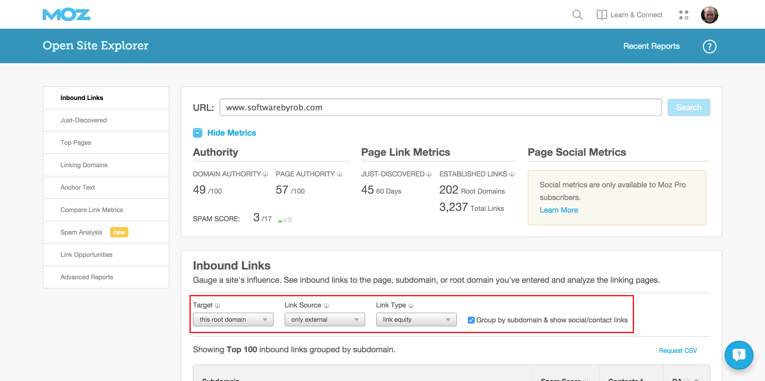Image resolution: width=765 pixels, height=381 pixels.
Task: Go to Spam Analysis section
Action: click(x=81, y=232)
